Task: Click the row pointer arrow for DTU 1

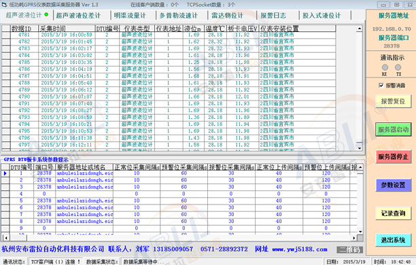Action: coord(5,173)
